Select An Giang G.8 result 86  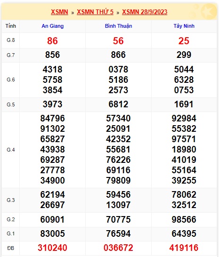click(x=52, y=41)
